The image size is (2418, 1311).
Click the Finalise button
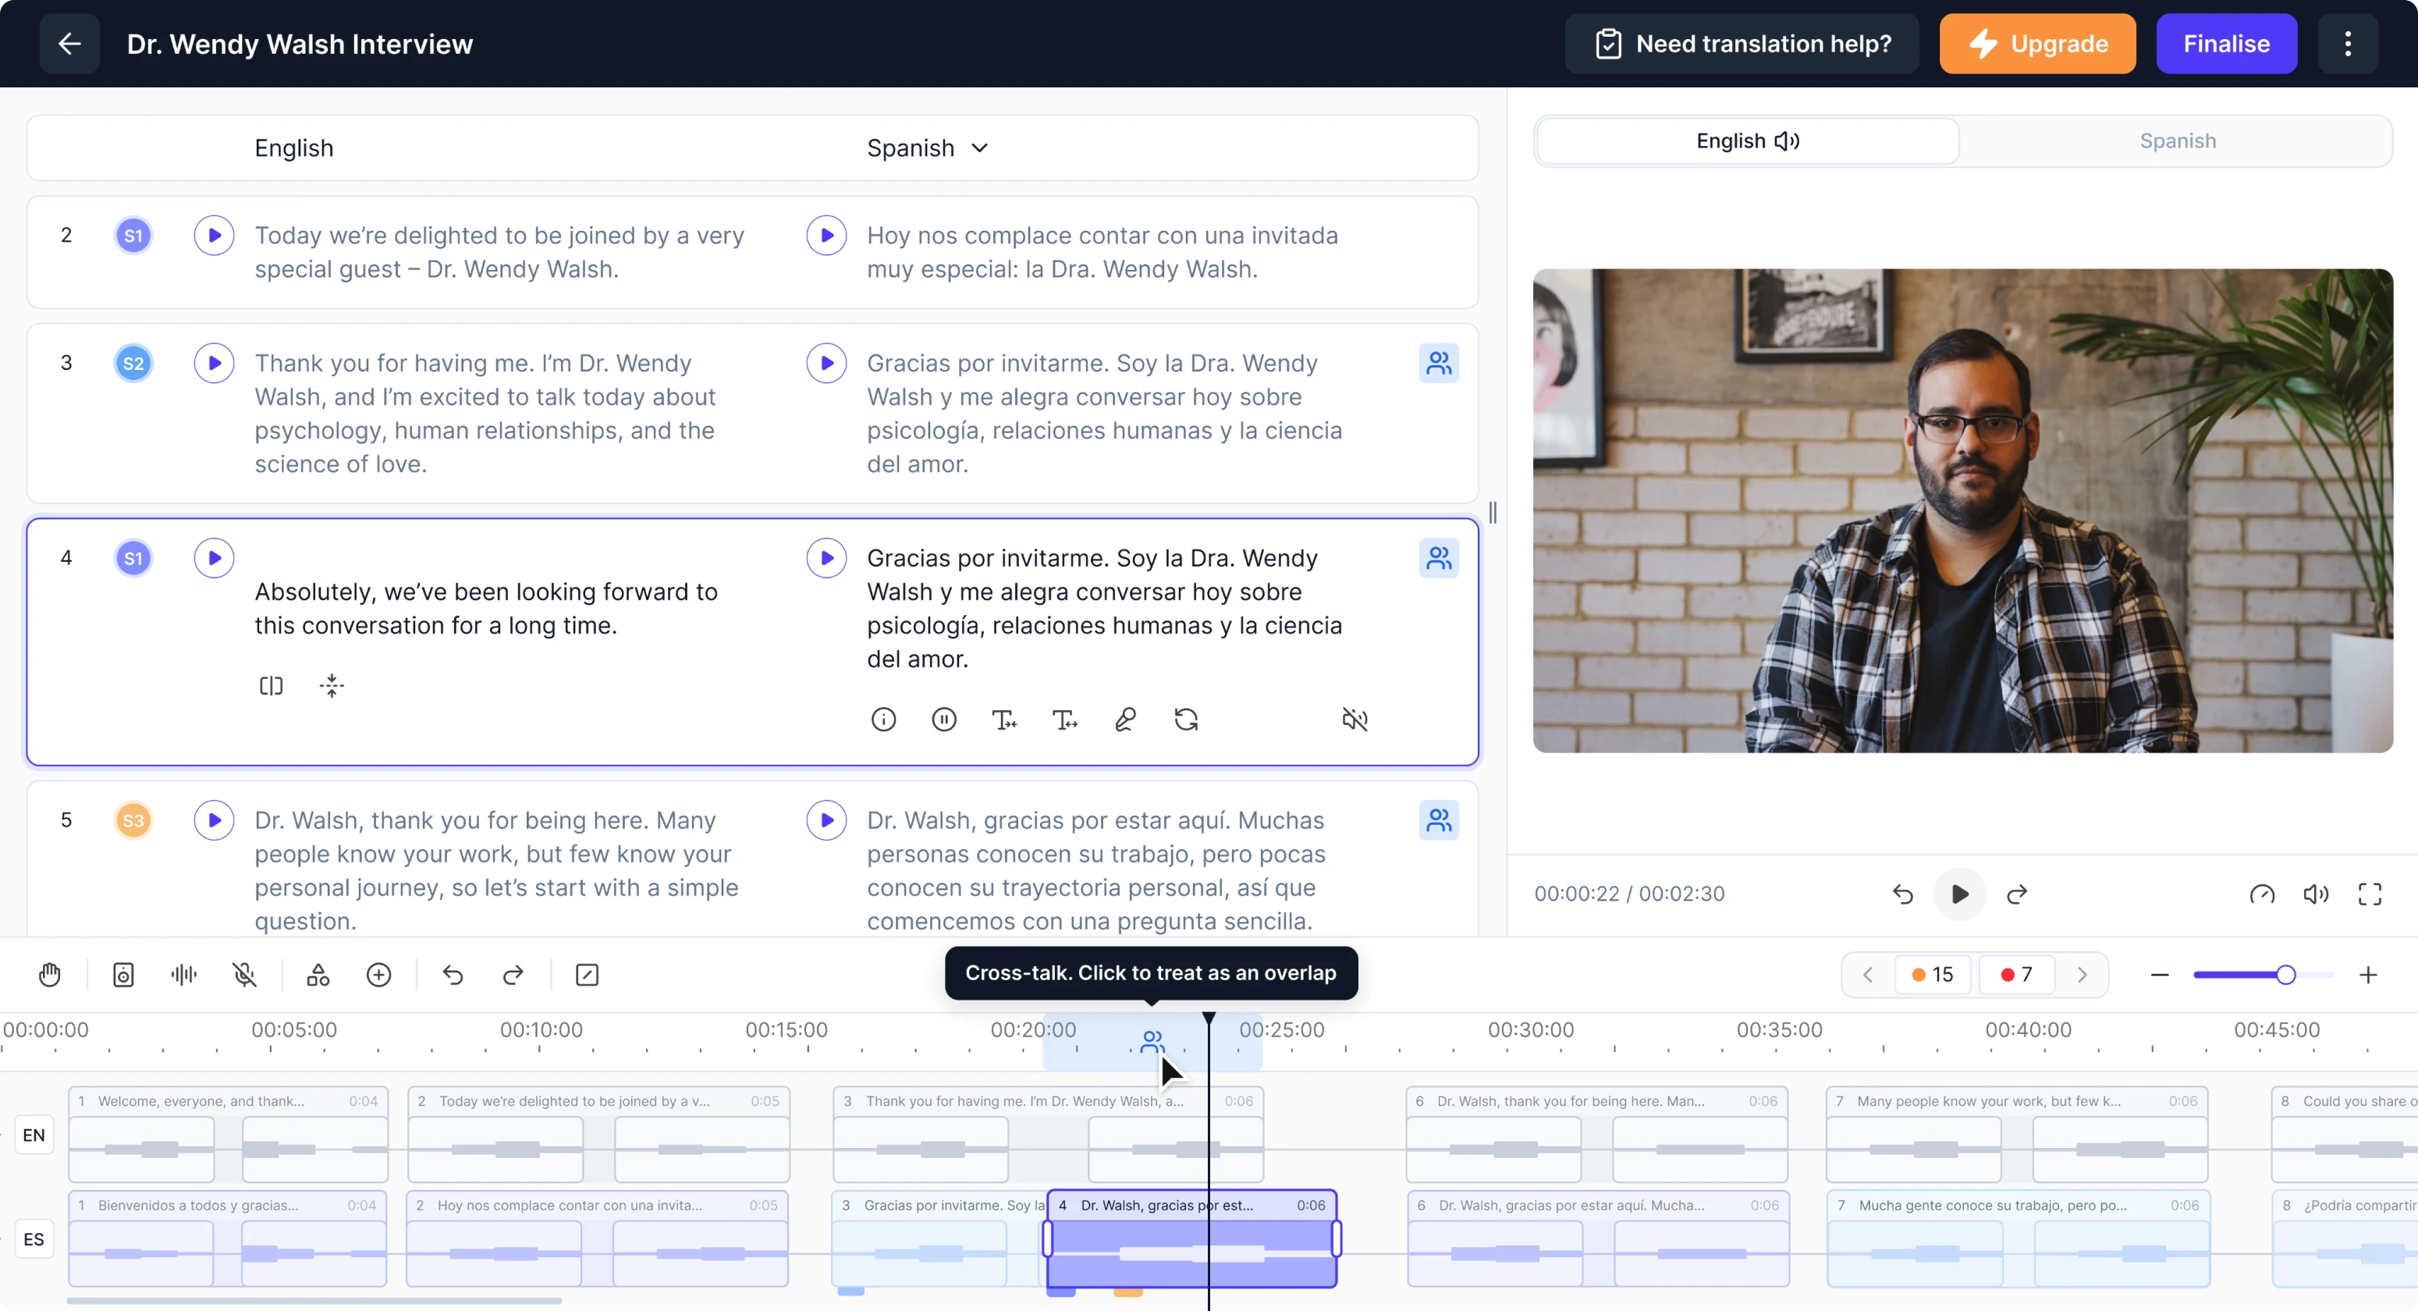pyautogui.click(x=2225, y=44)
